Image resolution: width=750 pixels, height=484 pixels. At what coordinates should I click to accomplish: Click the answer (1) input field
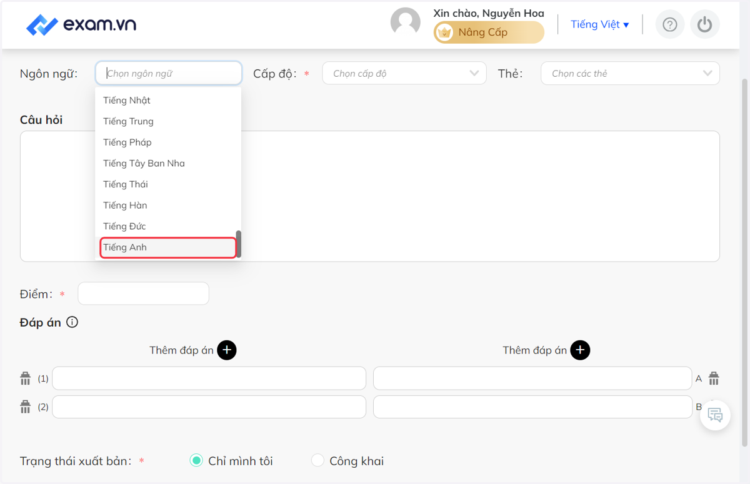point(209,378)
